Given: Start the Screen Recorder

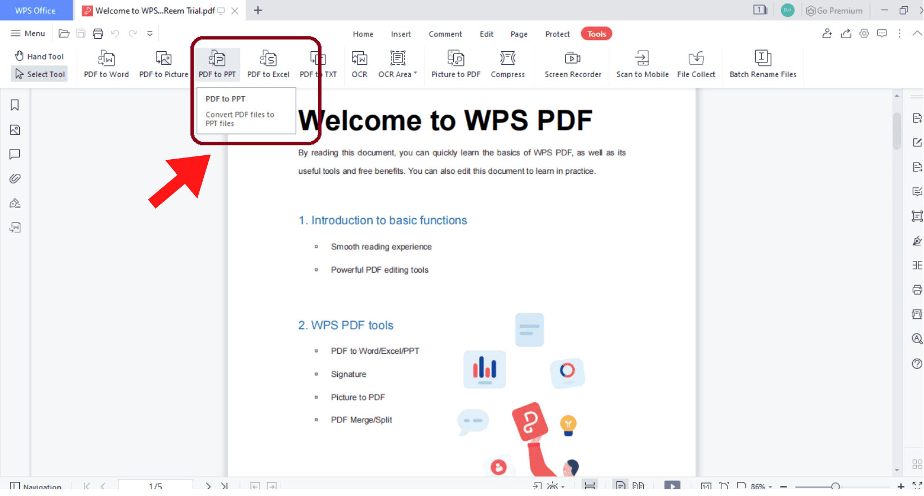Looking at the screenshot, I should tap(573, 64).
